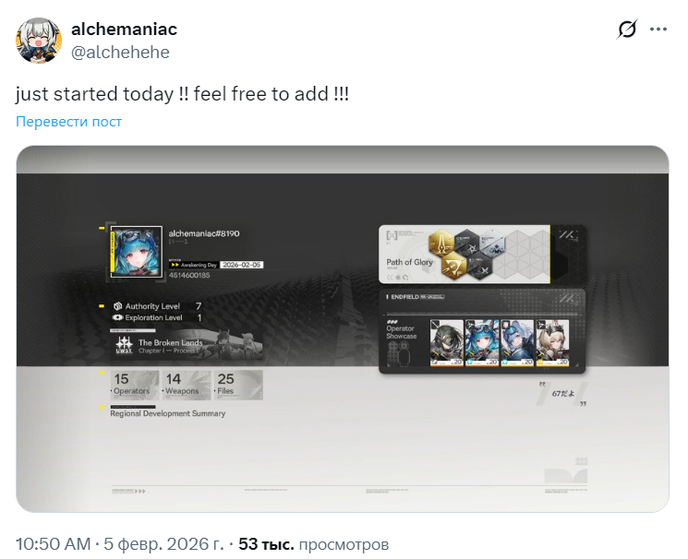Click Перевести пост translate link

69,122
